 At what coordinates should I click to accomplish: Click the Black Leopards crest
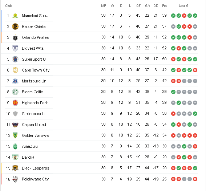pos(15,168)
